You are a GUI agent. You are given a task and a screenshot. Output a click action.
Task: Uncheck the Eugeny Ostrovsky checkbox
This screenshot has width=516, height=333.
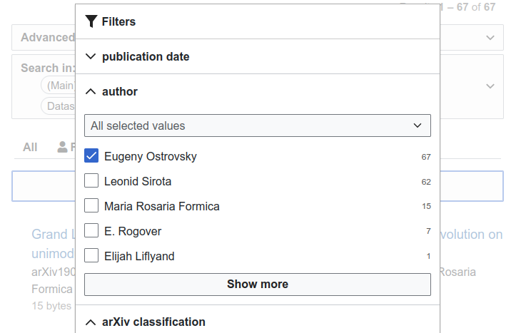91,156
